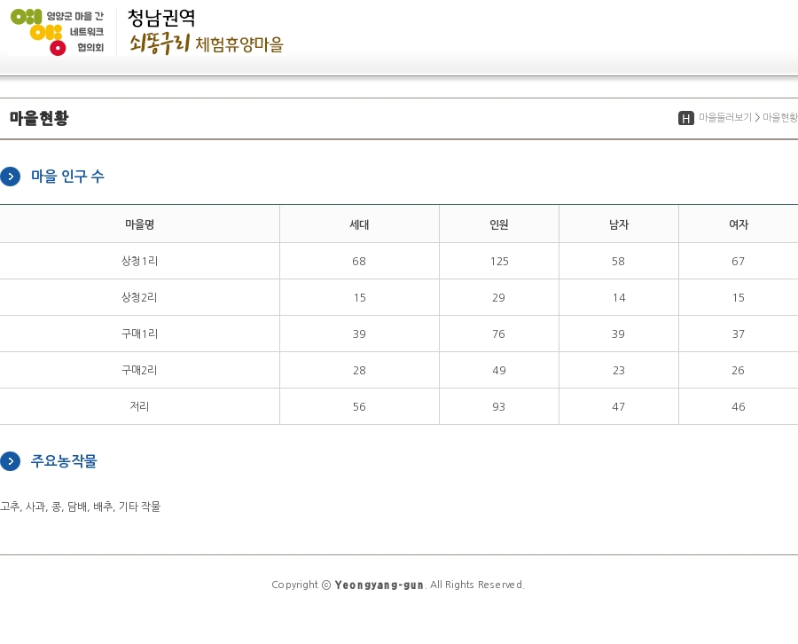Click the 주요농작물 section heading
The height and width of the screenshot is (644, 798).
pos(64,460)
